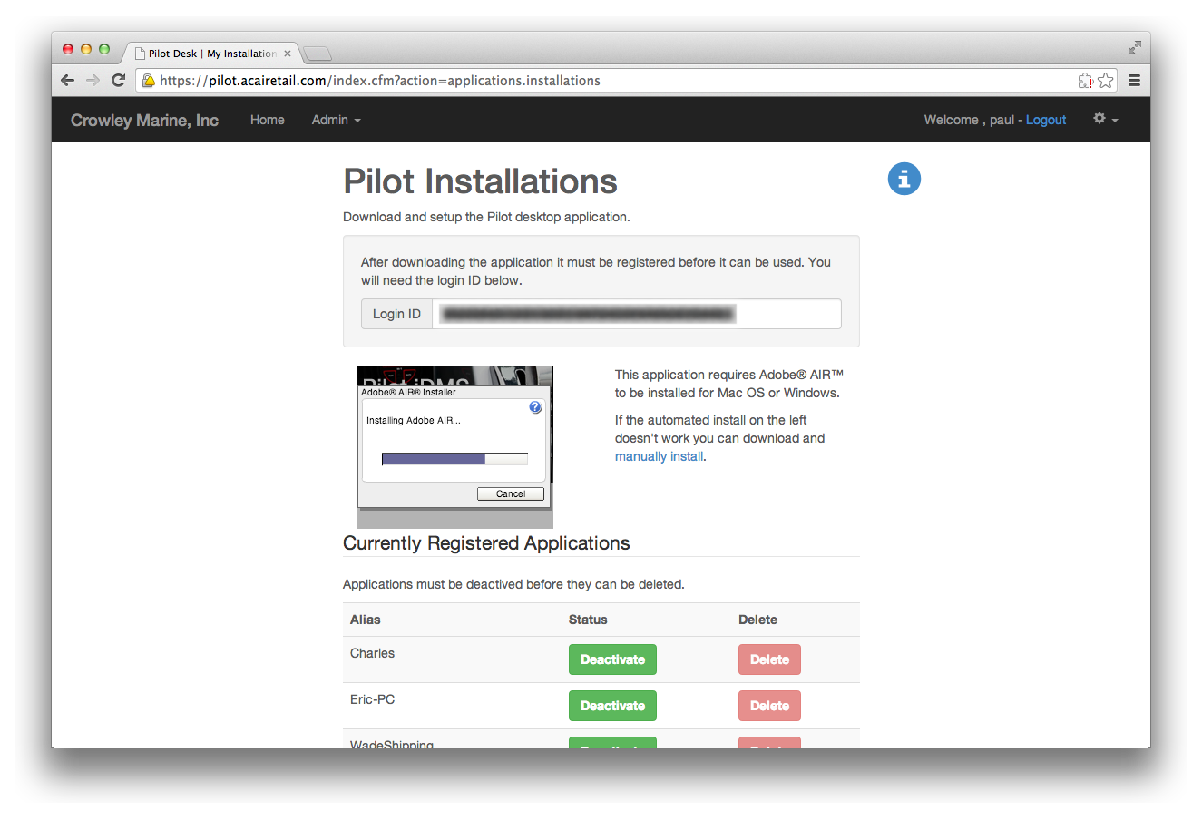Toggle fullscreen with window expand icon

pos(1134,47)
